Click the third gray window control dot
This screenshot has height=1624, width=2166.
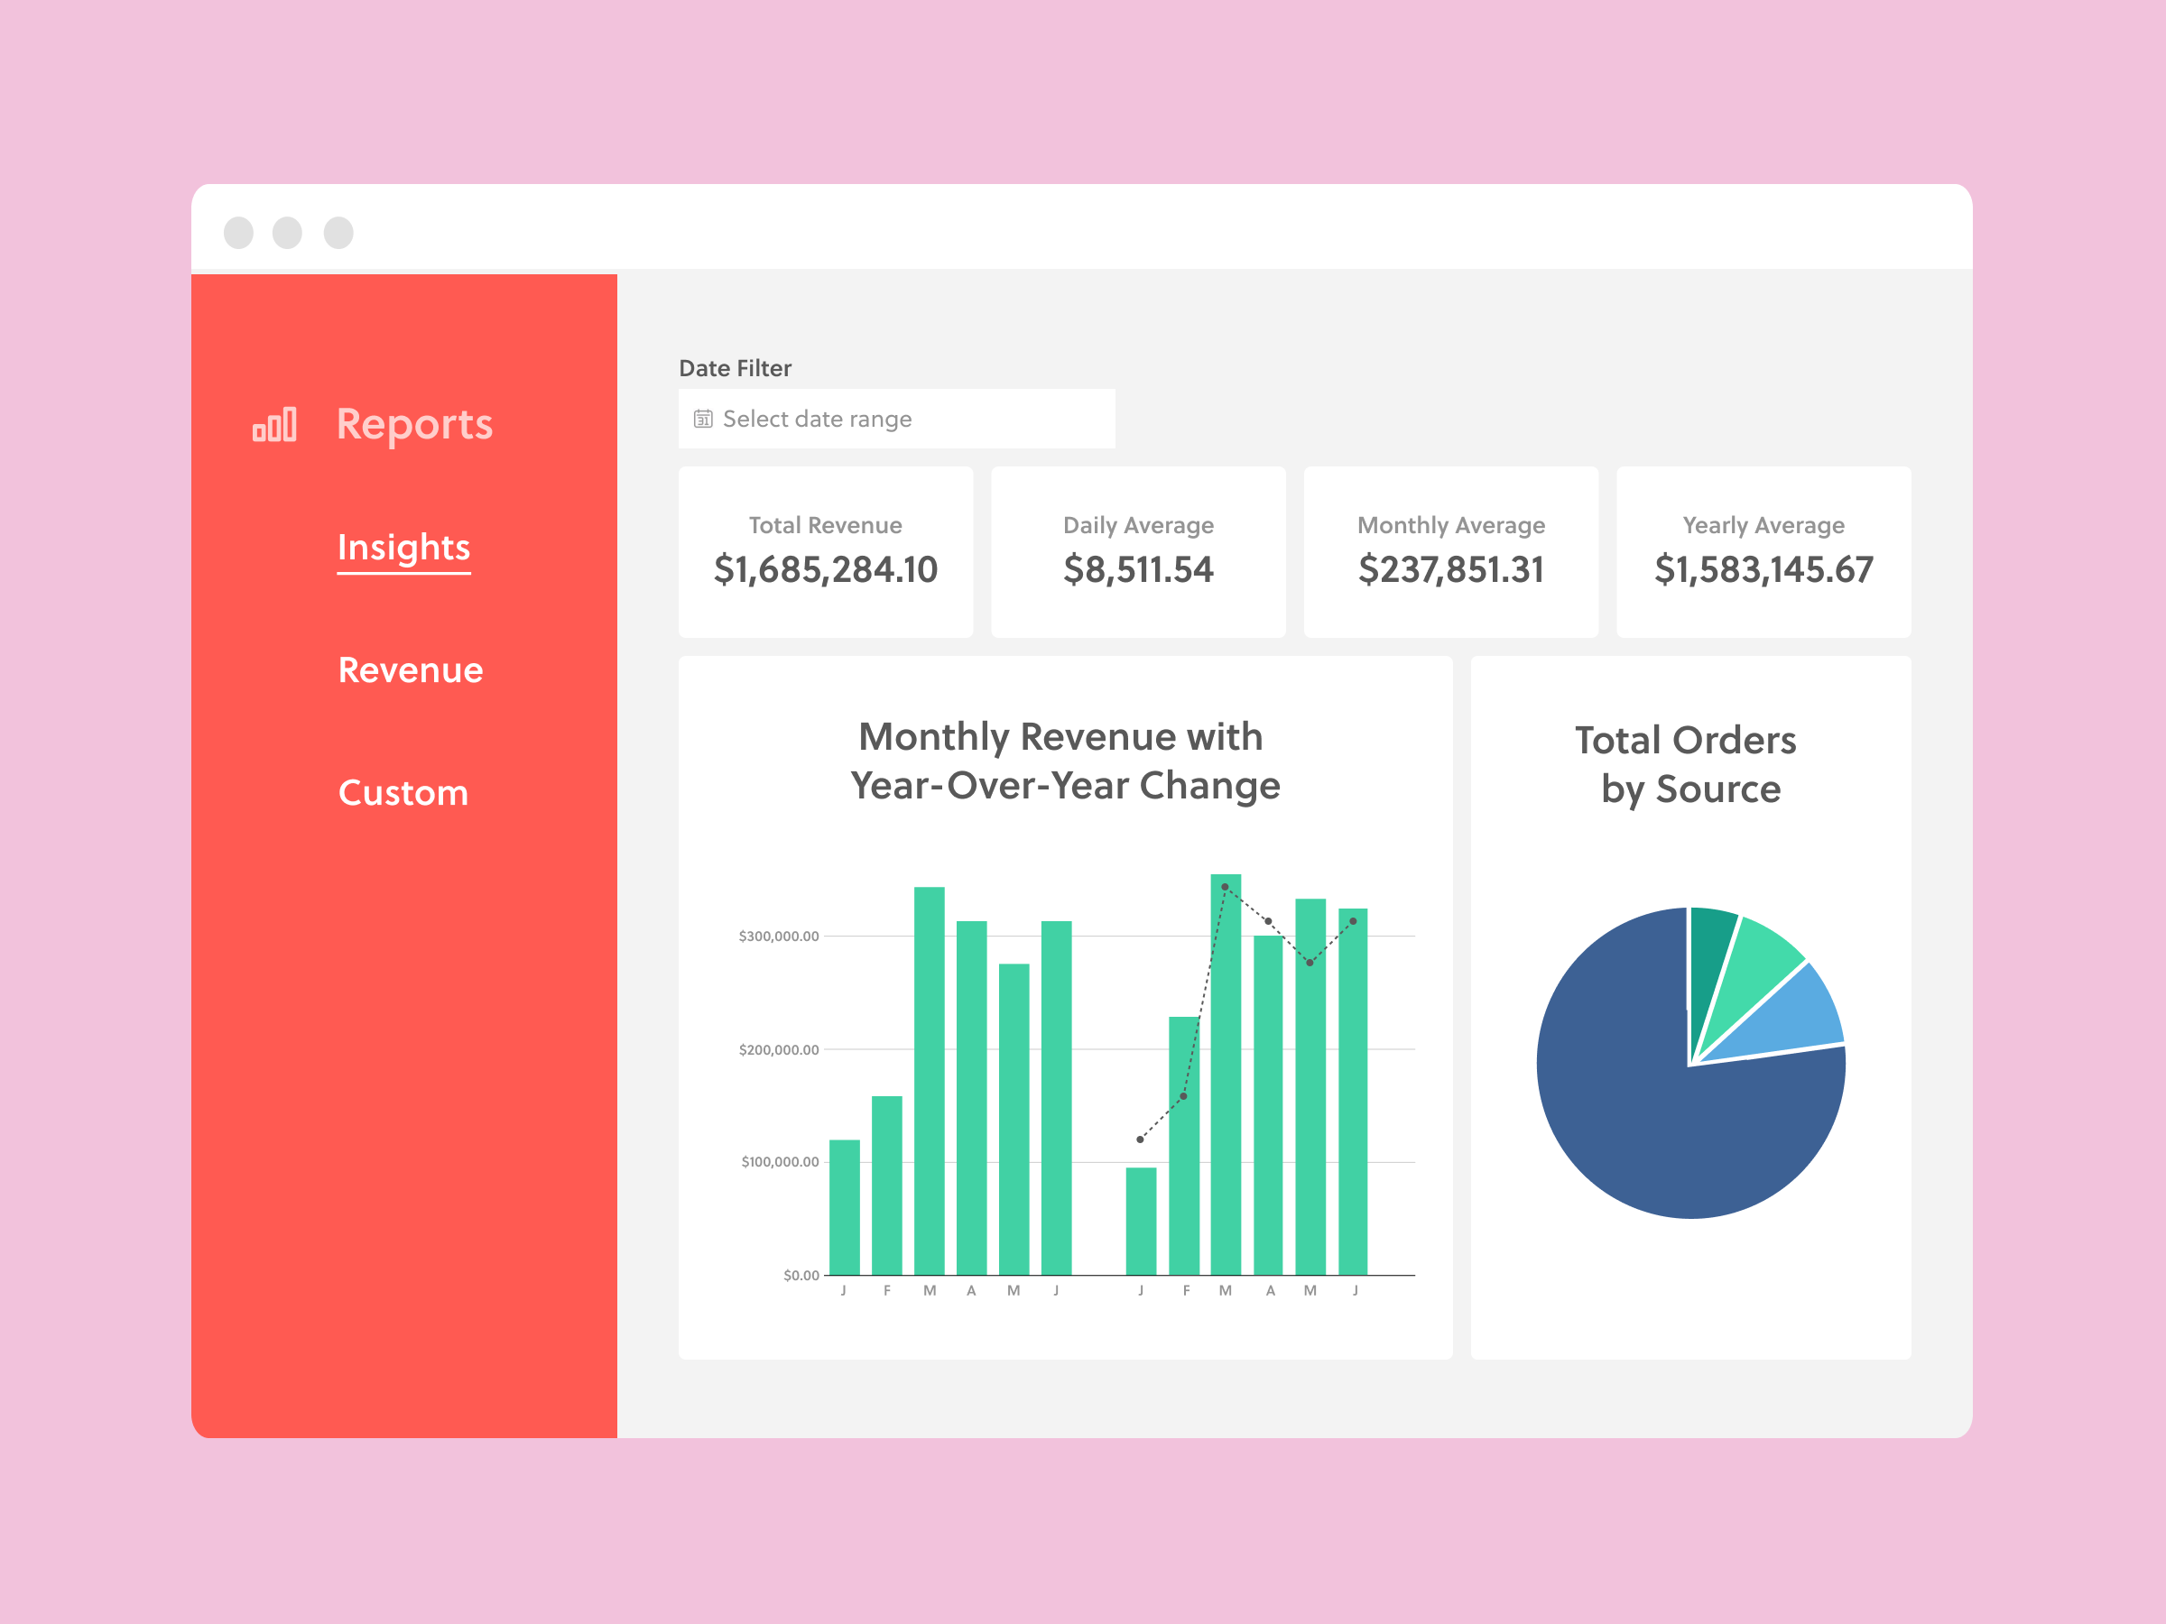tap(338, 233)
